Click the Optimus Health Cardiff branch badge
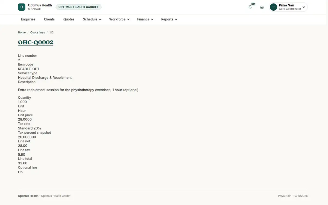The height and width of the screenshot is (205, 328). [78, 7]
